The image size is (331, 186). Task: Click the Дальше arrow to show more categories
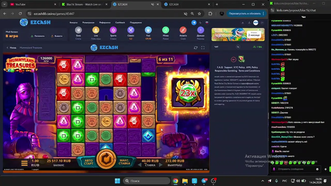tap(200, 30)
